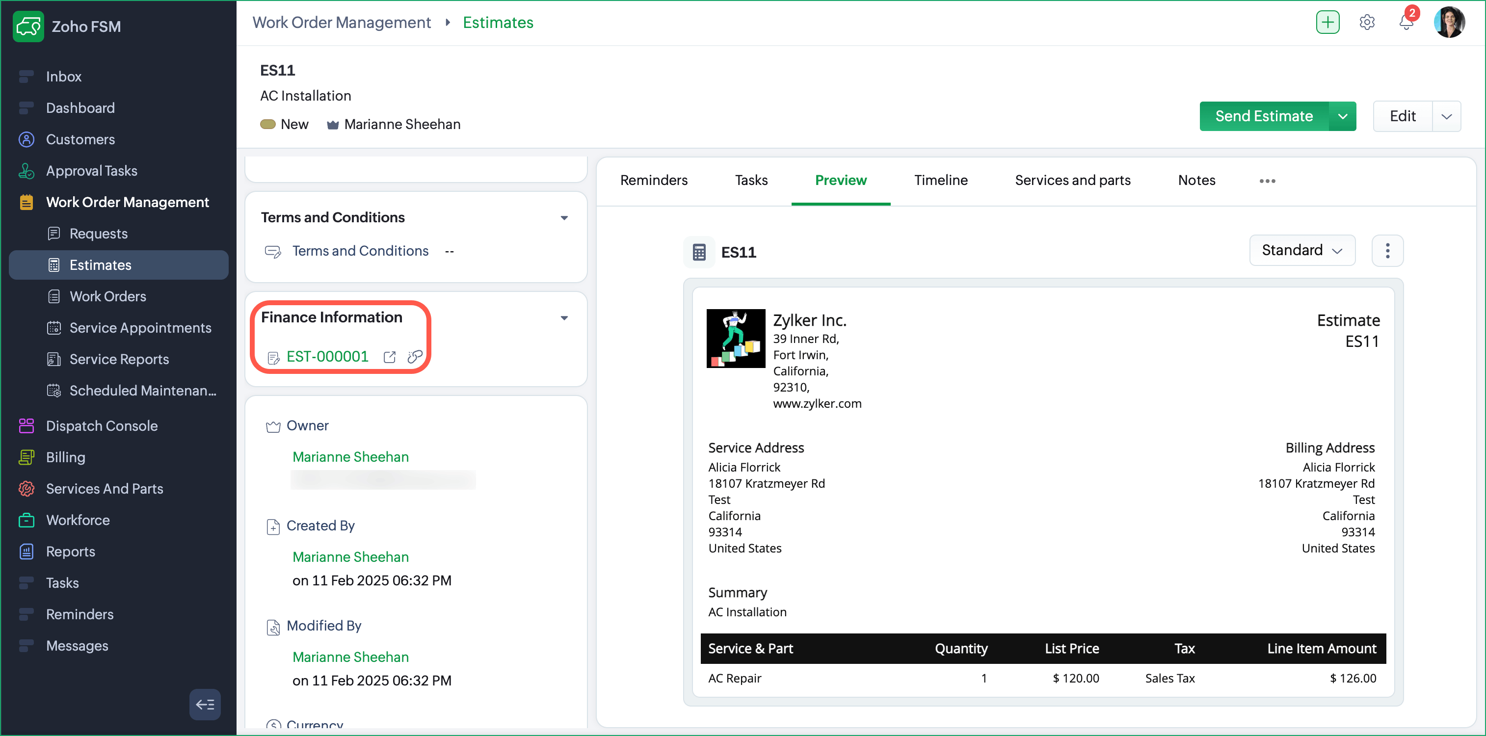
Task: Open the Standard template dropdown
Action: pos(1302,250)
